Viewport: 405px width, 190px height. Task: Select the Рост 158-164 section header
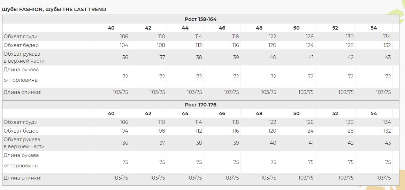[x=200, y=19]
